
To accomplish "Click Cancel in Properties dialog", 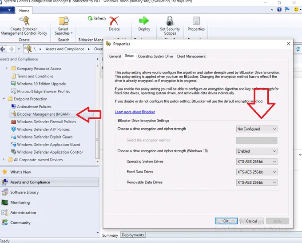I will [x=251, y=221].
